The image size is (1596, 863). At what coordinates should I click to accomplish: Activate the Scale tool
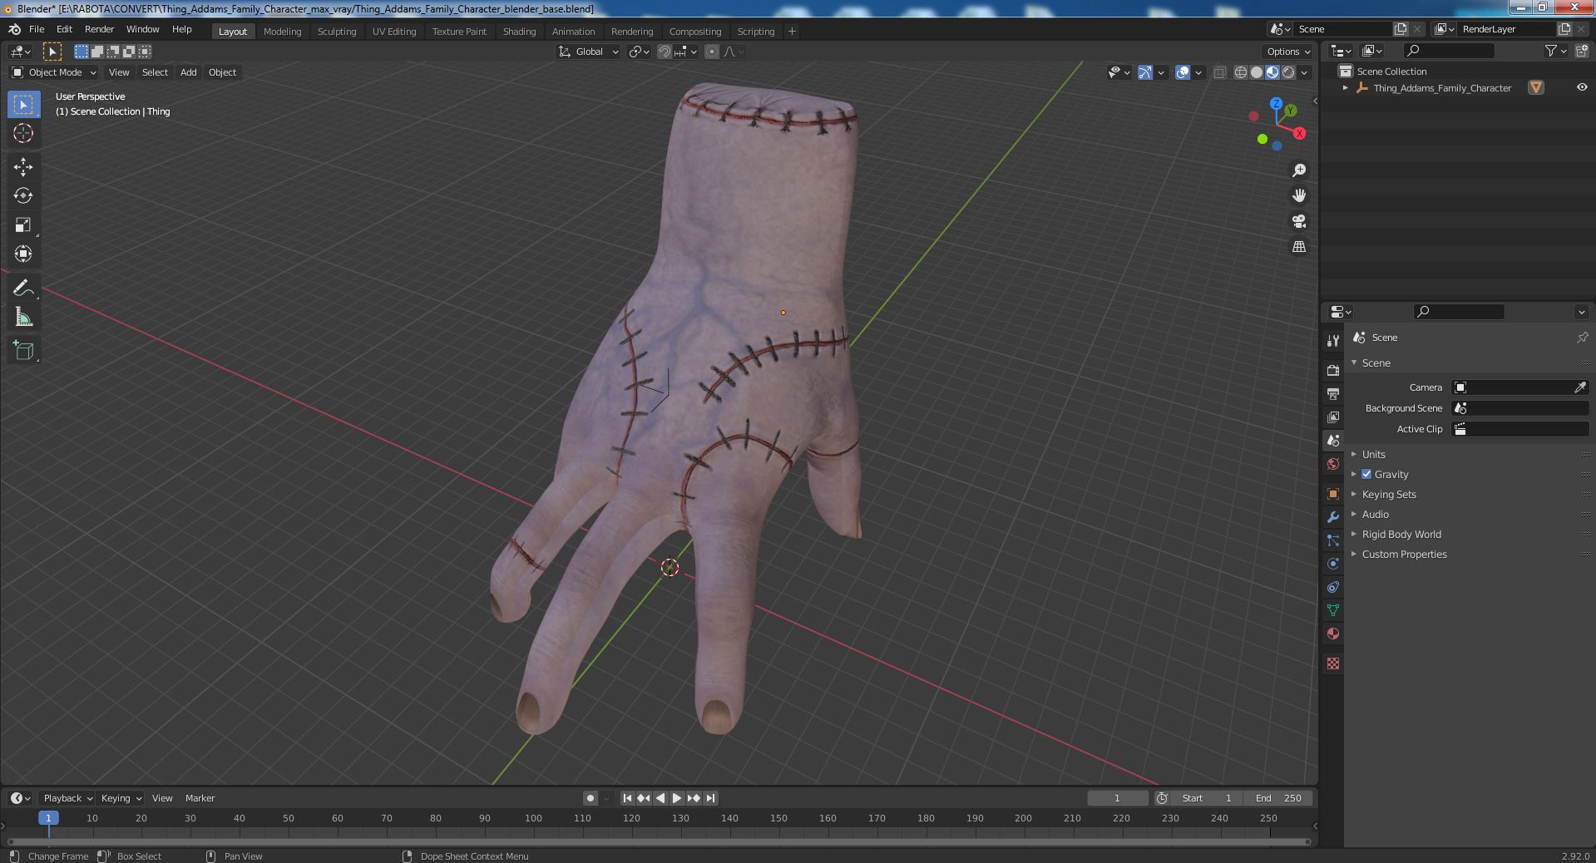23,224
